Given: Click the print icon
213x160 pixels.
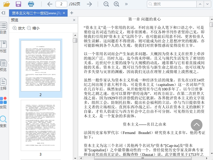Looking at the screenshot, I should click(x=31, y=4).
